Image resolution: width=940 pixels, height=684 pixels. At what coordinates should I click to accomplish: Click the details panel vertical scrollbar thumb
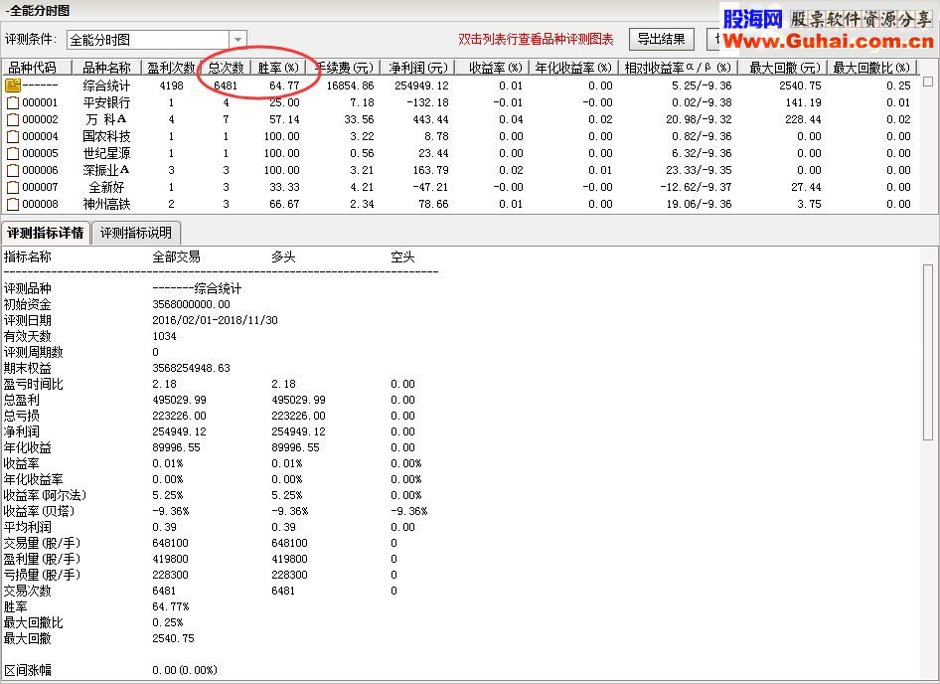point(928,352)
